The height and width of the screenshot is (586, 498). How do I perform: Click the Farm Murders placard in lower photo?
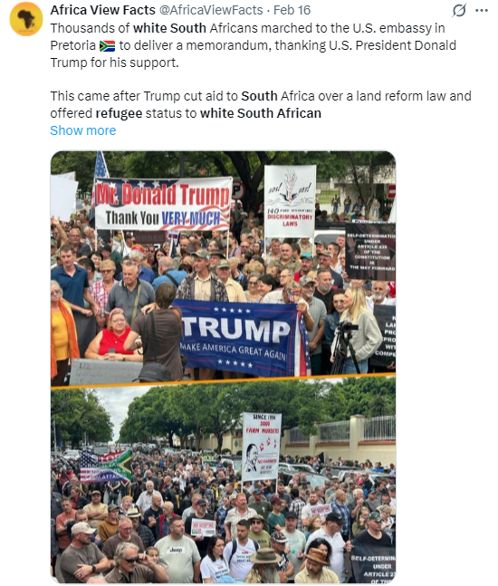pyautogui.click(x=261, y=447)
